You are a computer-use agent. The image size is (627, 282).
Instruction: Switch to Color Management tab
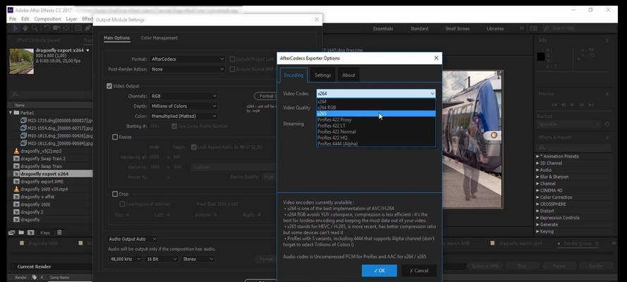pyautogui.click(x=159, y=38)
